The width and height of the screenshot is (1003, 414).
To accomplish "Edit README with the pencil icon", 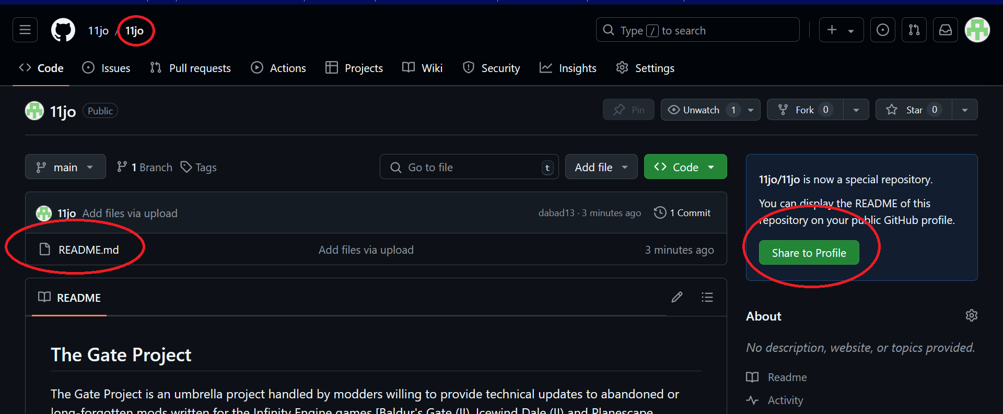I will pyautogui.click(x=677, y=297).
